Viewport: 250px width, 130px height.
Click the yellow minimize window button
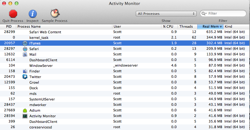click(10, 3)
